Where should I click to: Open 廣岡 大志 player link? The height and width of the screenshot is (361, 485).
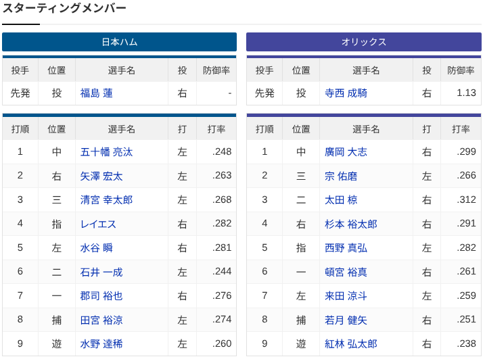tap(346, 151)
